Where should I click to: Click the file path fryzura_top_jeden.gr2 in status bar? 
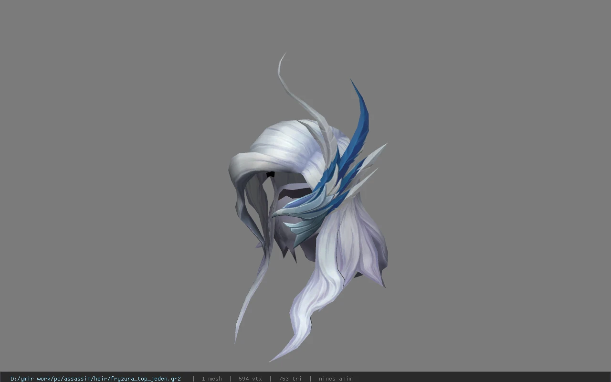(x=95, y=379)
